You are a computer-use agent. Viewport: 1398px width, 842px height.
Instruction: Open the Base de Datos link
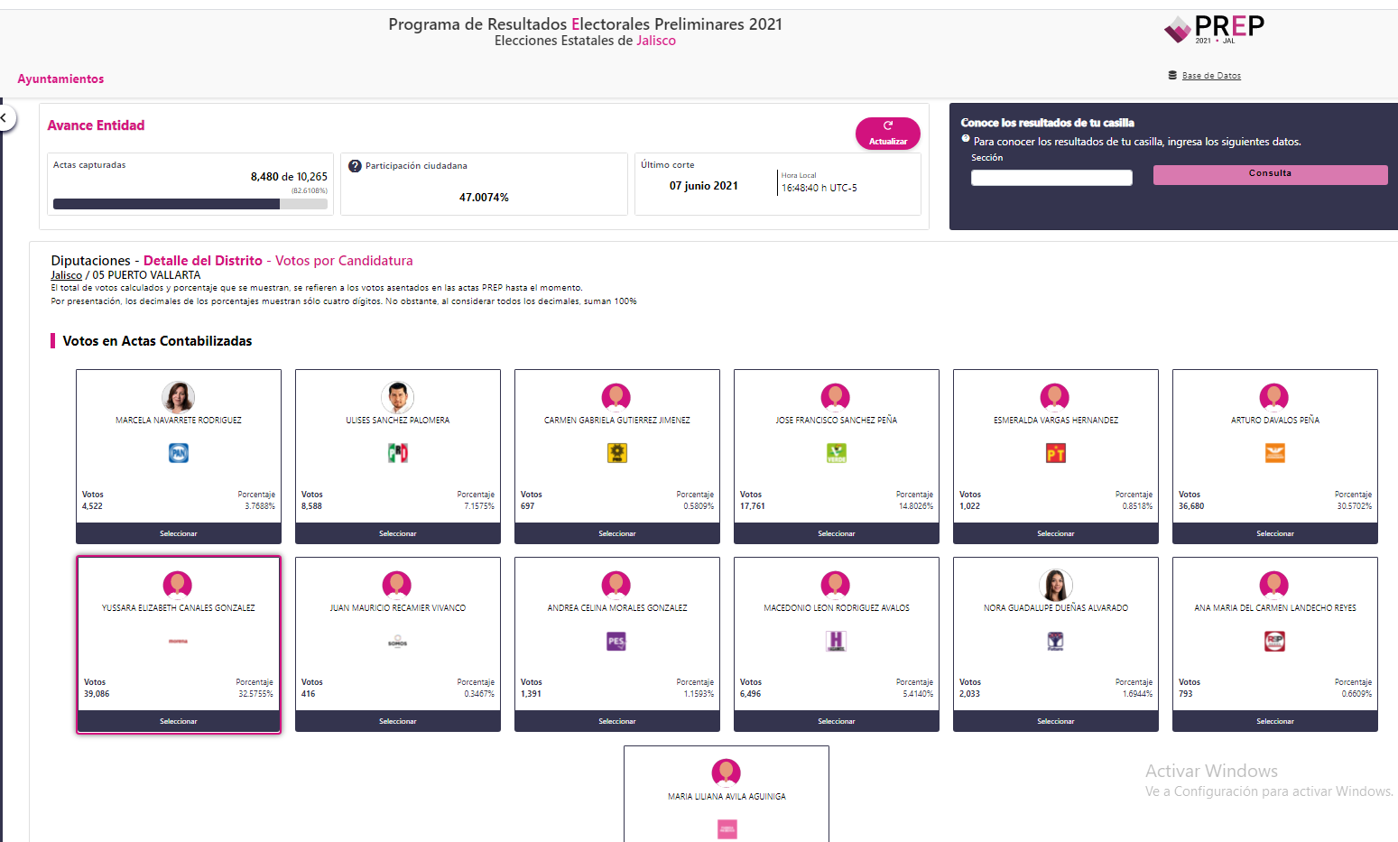click(x=1211, y=76)
